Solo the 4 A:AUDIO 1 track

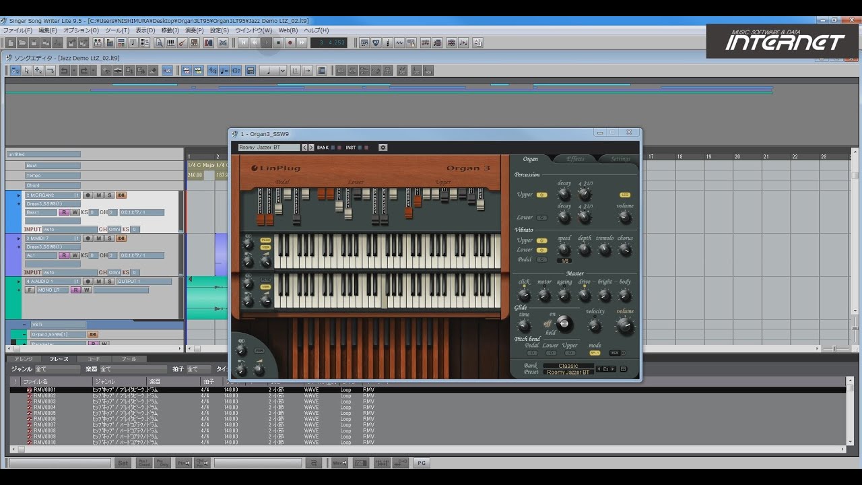[109, 282]
